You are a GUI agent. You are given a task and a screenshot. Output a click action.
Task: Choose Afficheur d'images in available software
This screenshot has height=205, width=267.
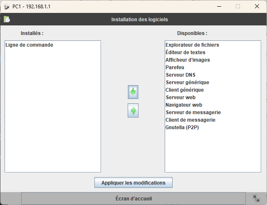[x=188, y=60]
